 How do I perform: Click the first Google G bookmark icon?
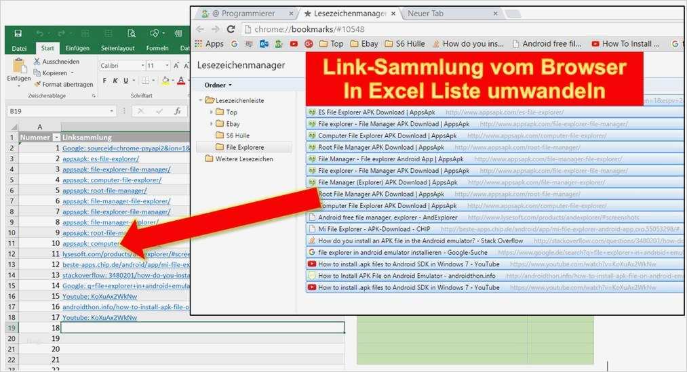click(235, 43)
